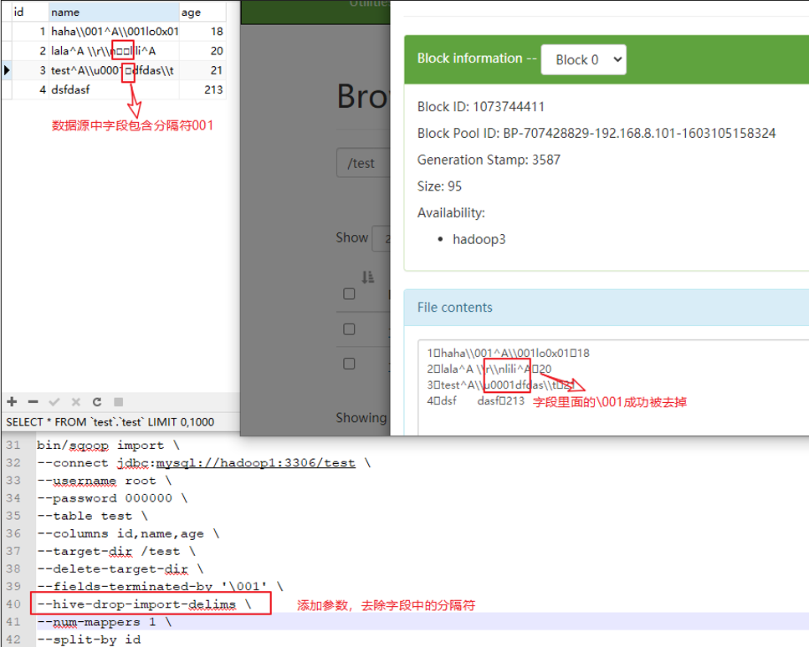Click the Size 95 text
Viewport: 809px width, 647px height.
click(439, 186)
